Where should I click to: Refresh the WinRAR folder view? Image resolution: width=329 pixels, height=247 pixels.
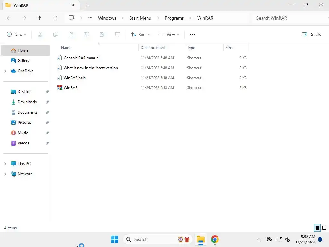point(55,18)
